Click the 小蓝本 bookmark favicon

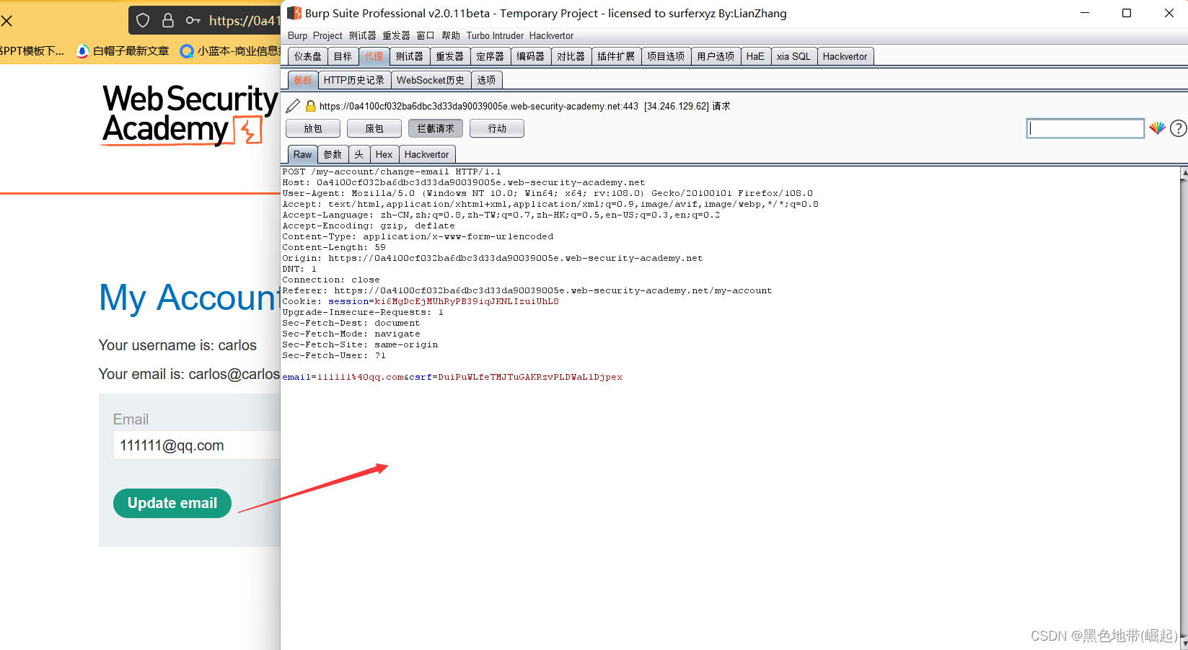[187, 51]
